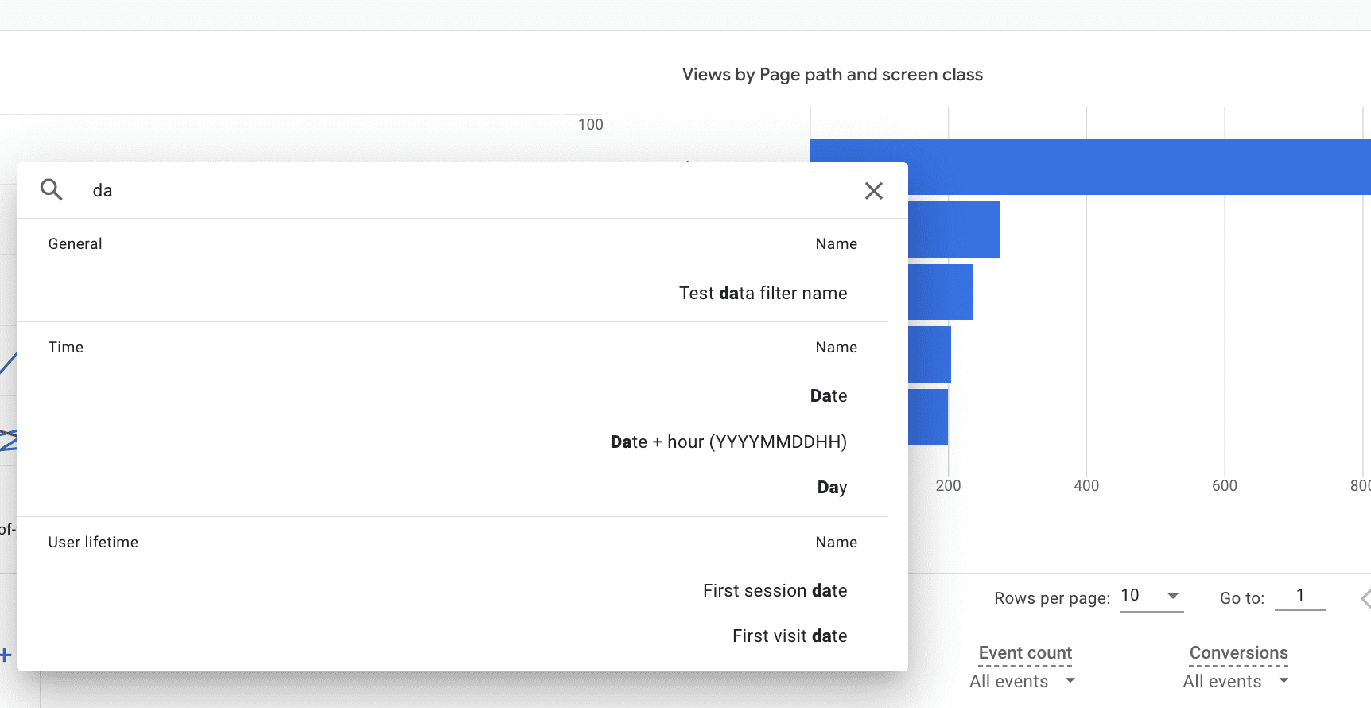
Task: Click the 'Go to' page input field
Action: (1299, 596)
